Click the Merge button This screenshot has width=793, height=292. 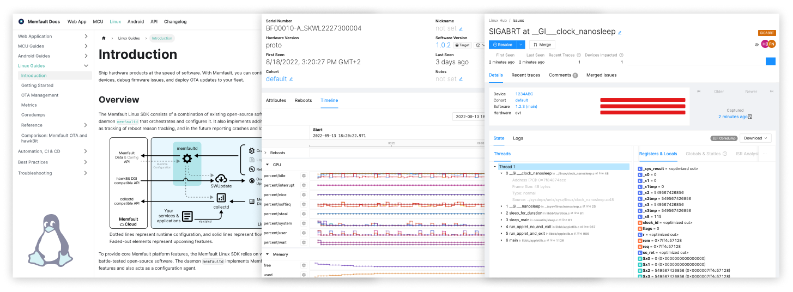pos(542,45)
